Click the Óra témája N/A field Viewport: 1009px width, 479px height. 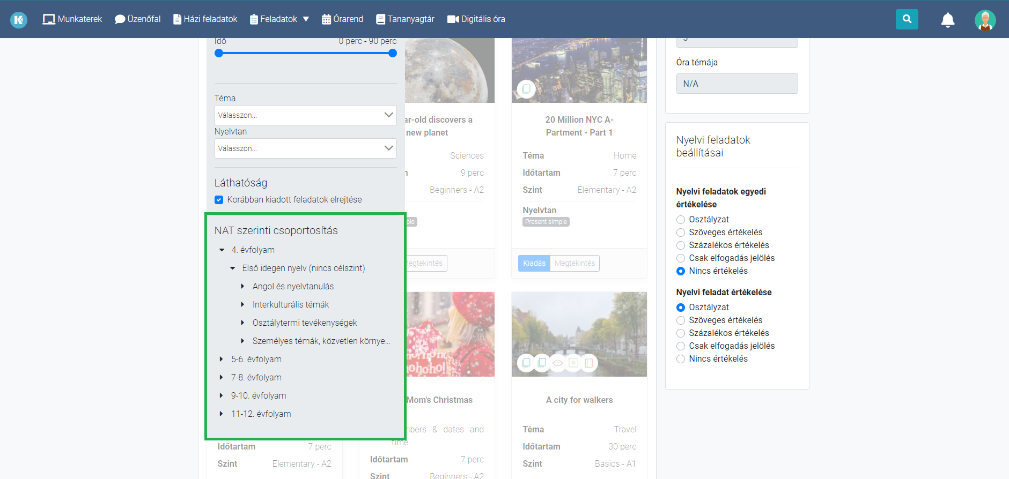[x=737, y=84]
